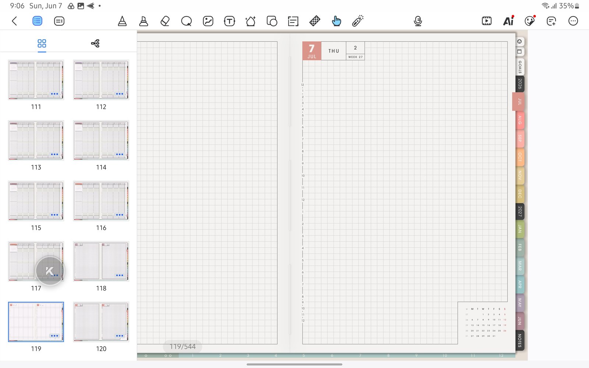Viewport: 589px width, 368px height.
Task: Select the laser pointer tool
Action: pos(357,21)
